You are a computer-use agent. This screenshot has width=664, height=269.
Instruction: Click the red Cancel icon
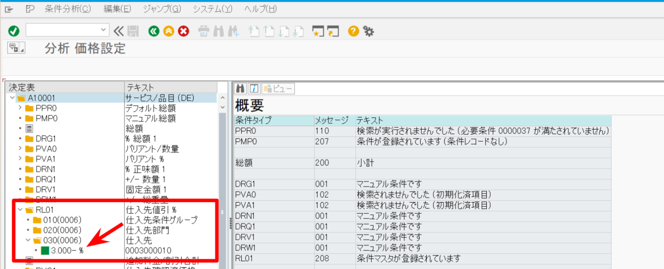[x=184, y=31]
